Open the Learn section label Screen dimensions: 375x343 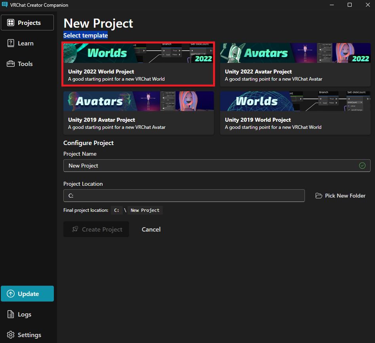tap(26, 43)
